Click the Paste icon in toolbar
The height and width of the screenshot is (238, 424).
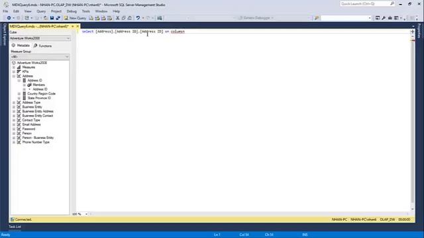tap(130, 18)
